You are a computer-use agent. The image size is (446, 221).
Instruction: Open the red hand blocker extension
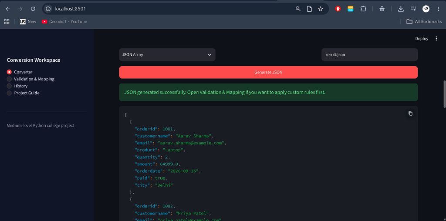pyautogui.click(x=338, y=9)
